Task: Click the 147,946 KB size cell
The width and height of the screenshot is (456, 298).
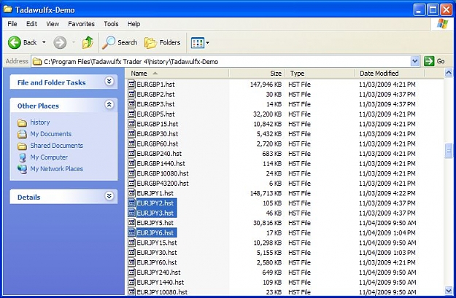Action: (266, 85)
